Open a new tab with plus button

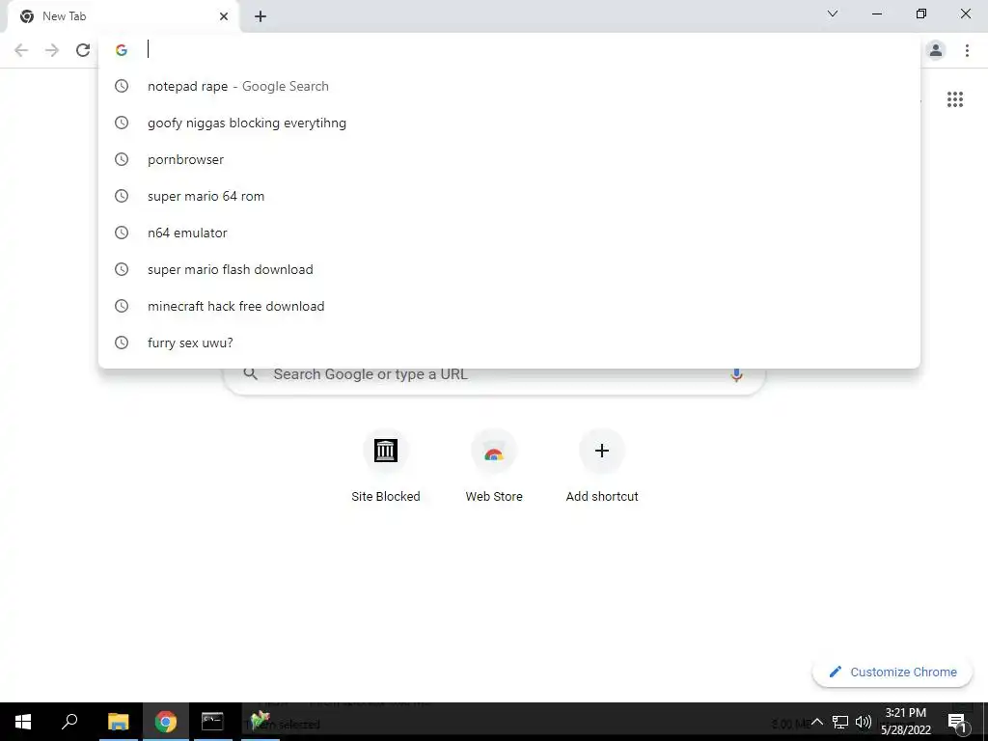pyautogui.click(x=261, y=16)
